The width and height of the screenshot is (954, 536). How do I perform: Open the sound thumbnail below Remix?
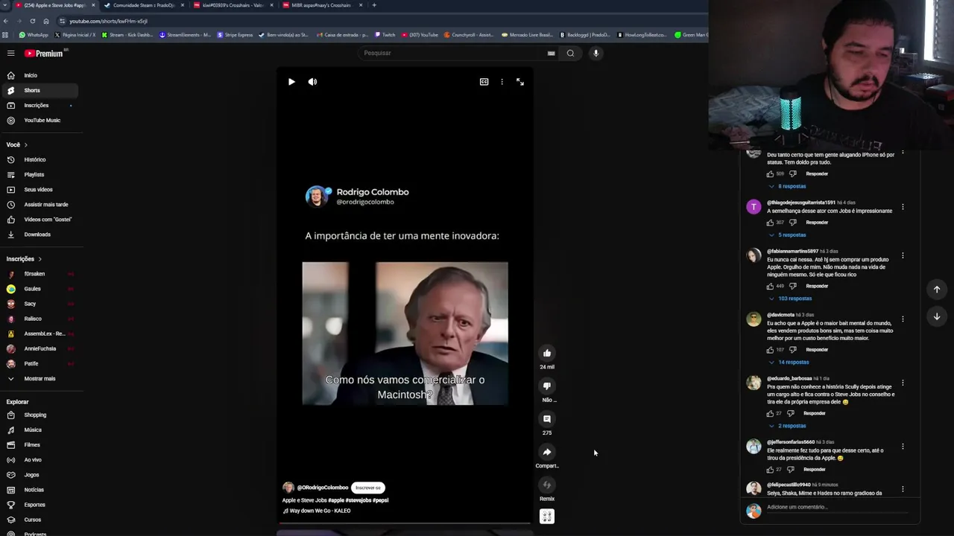[547, 517]
